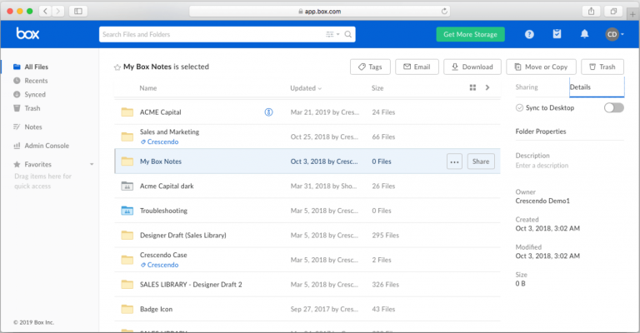Image resolution: width=640 pixels, height=333 pixels.
Task: Open search filter options icon
Action: point(332,34)
